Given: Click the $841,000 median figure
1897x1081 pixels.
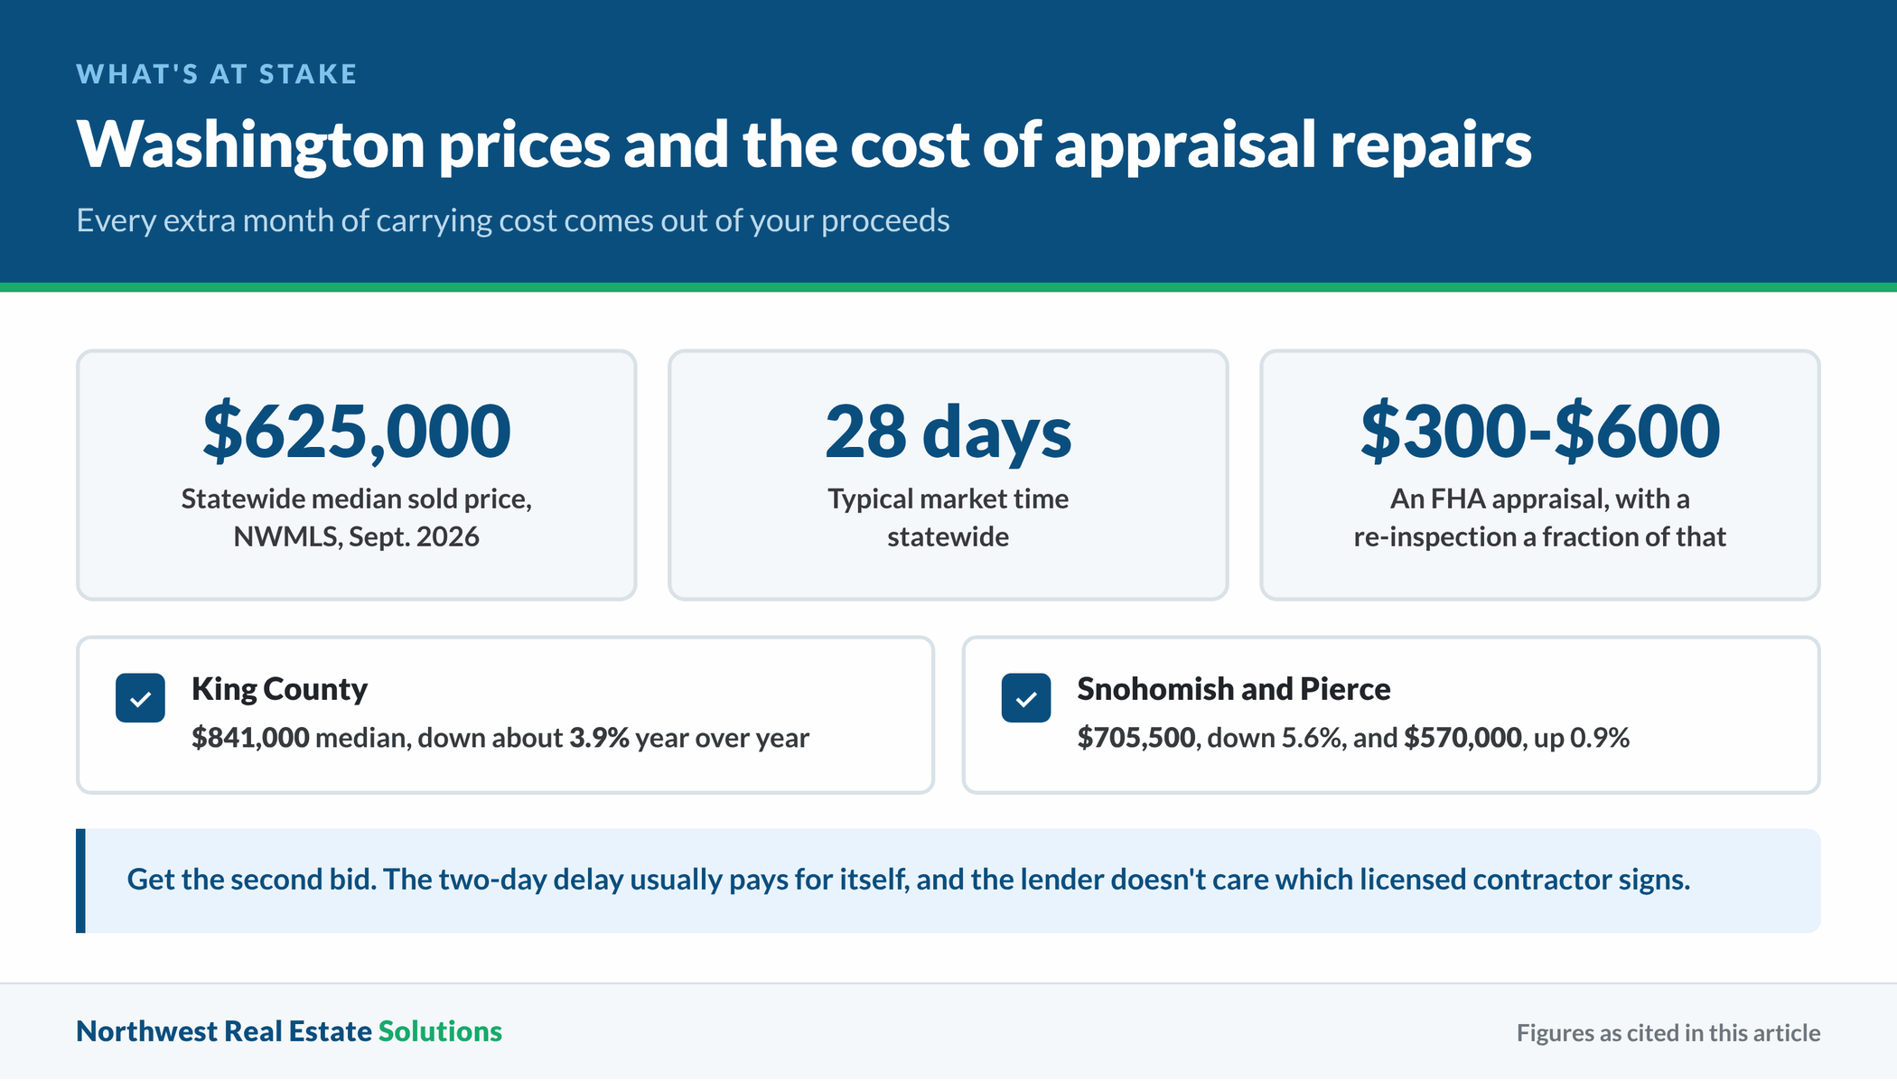Looking at the screenshot, I should click(x=251, y=738).
